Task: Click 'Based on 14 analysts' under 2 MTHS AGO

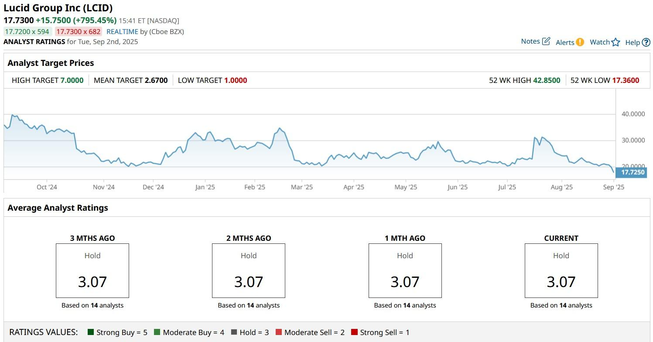Action: [x=249, y=305]
